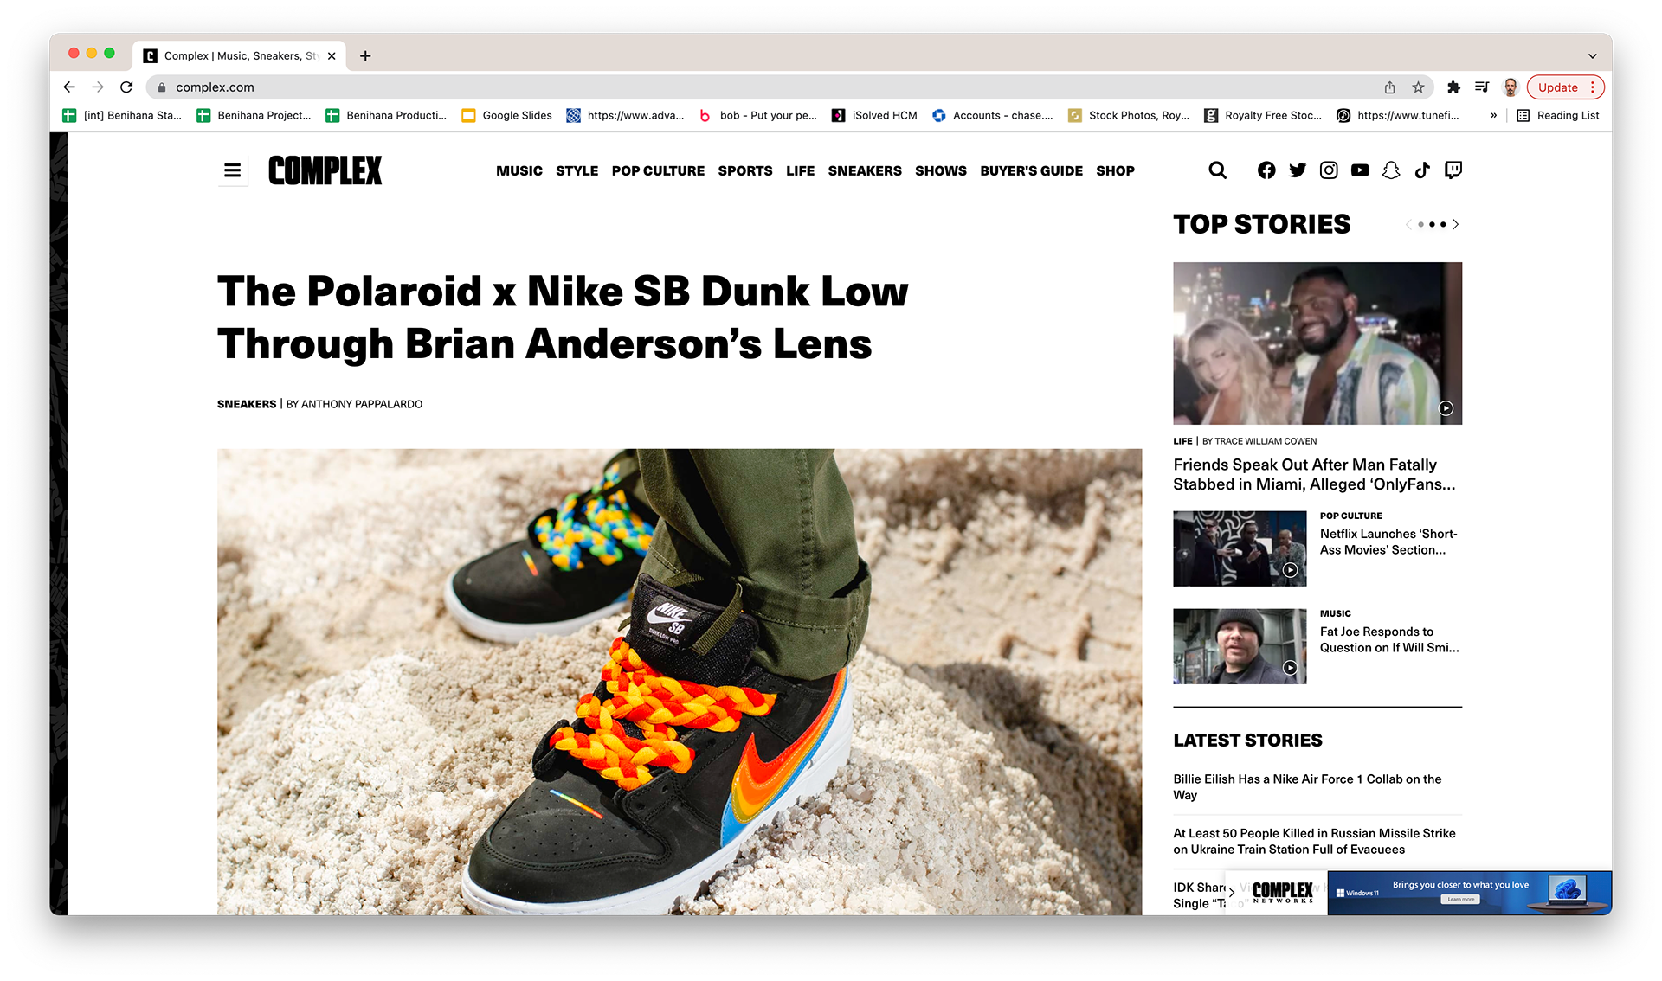The height and width of the screenshot is (981, 1662).
Task: Expand the Complex Networks ad panel arrow
Action: pyautogui.click(x=1232, y=893)
